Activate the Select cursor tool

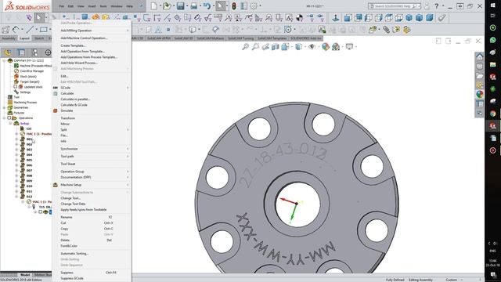[x=221, y=5]
